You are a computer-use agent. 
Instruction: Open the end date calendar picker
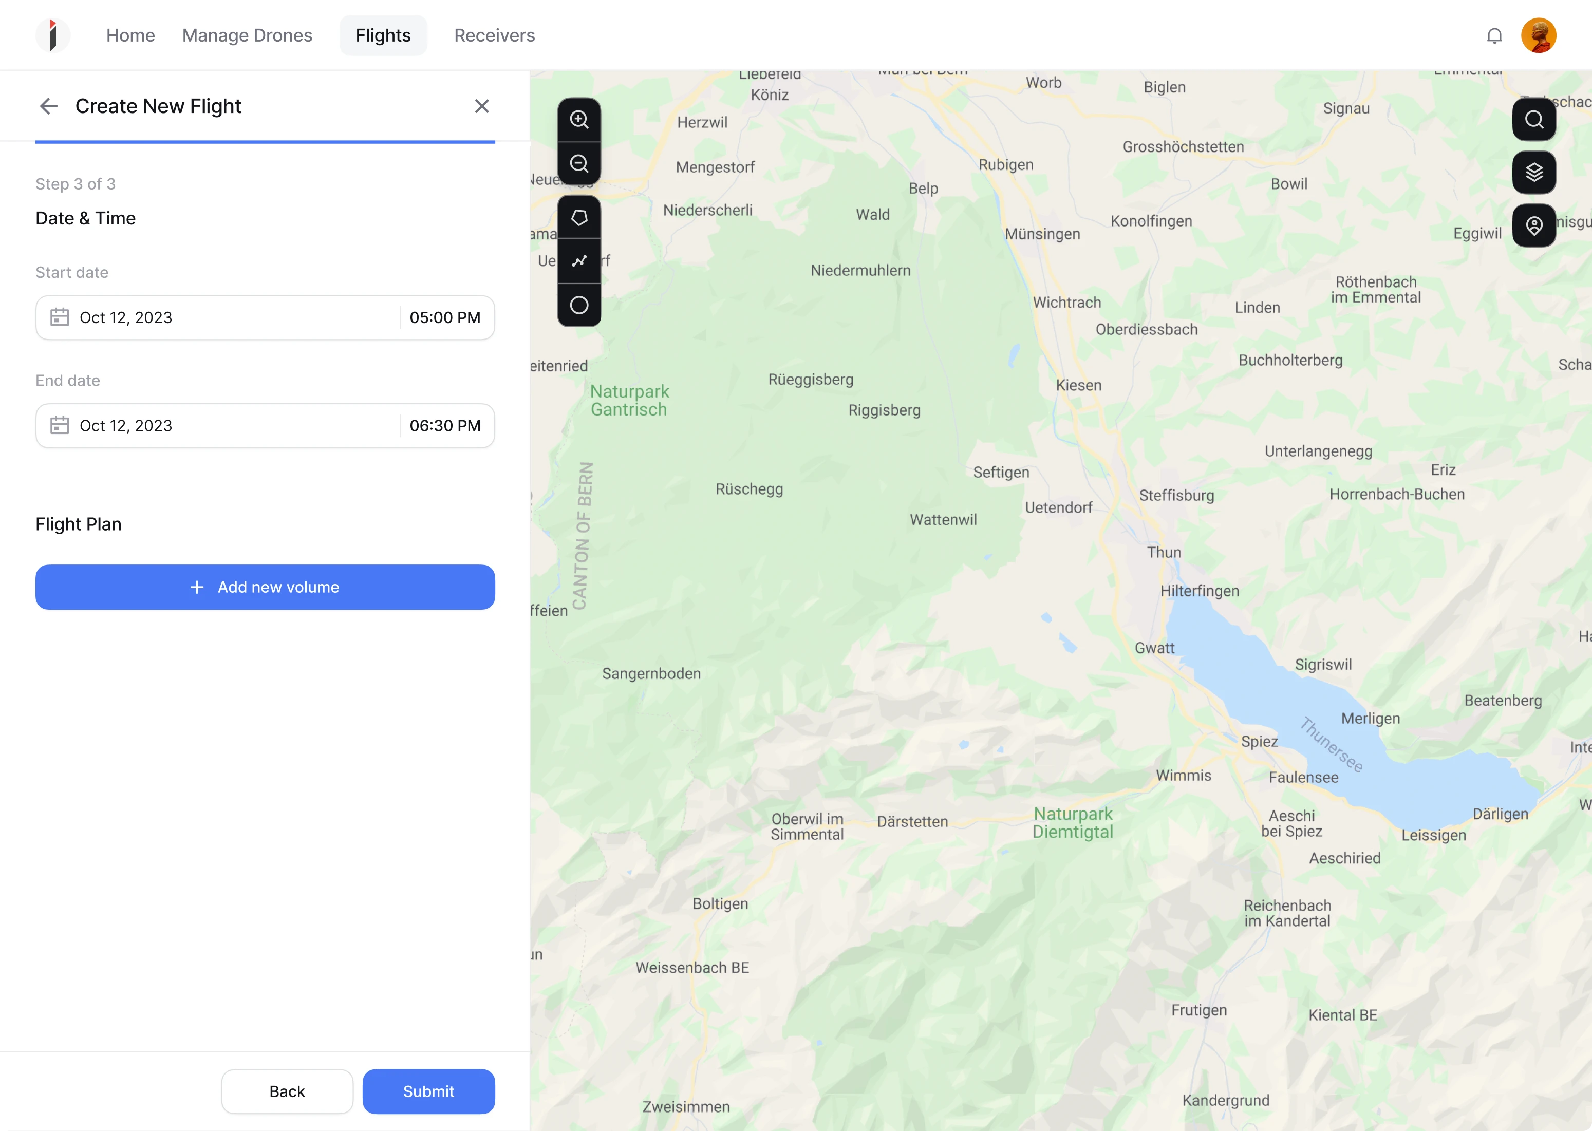(x=60, y=425)
